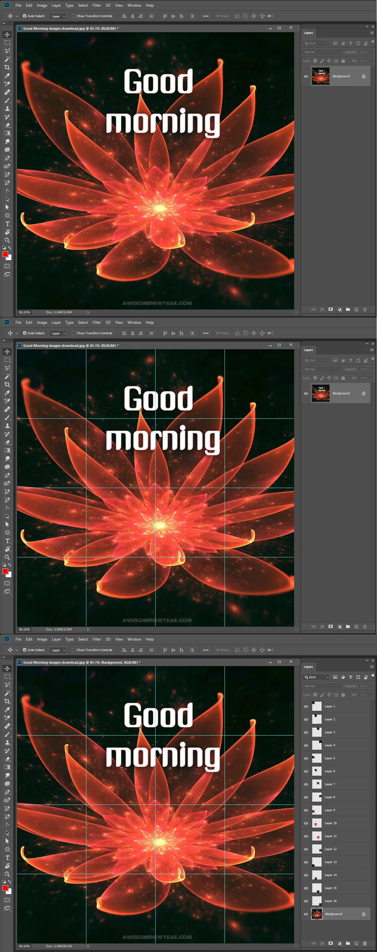Open the Filter menu in the middle window
Viewport: 377px width, 952px height.
(97, 323)
